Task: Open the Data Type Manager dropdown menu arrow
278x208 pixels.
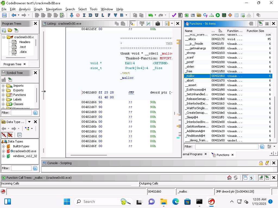Action: pyautogui.click(x=29, y=122)
